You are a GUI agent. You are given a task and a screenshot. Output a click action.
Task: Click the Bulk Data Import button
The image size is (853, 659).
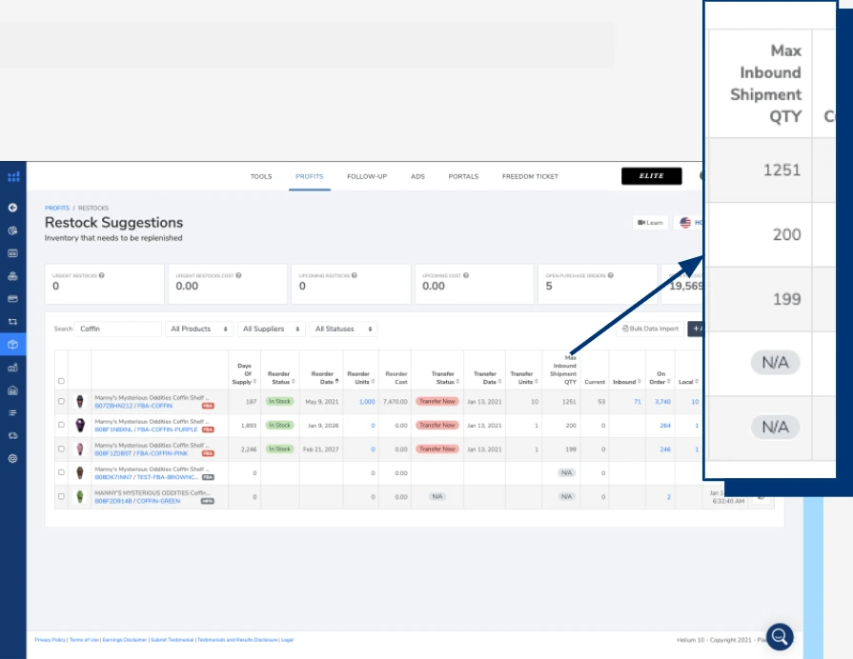tap(651, 327)
